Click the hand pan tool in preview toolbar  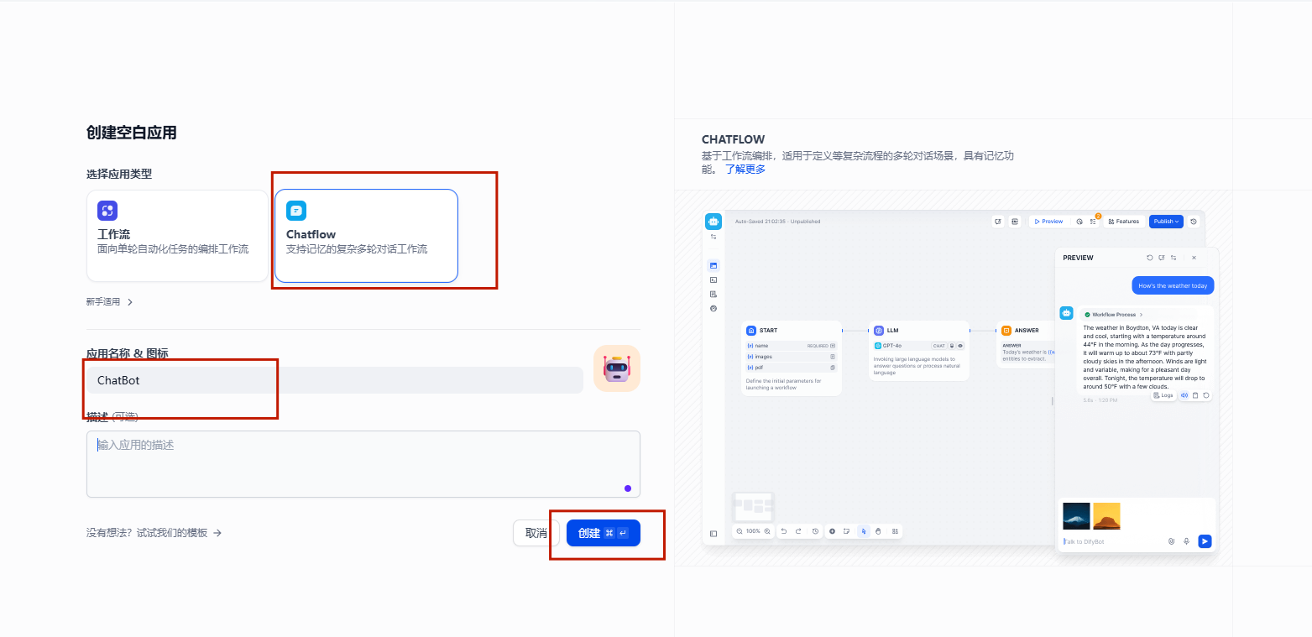point(878,531)
